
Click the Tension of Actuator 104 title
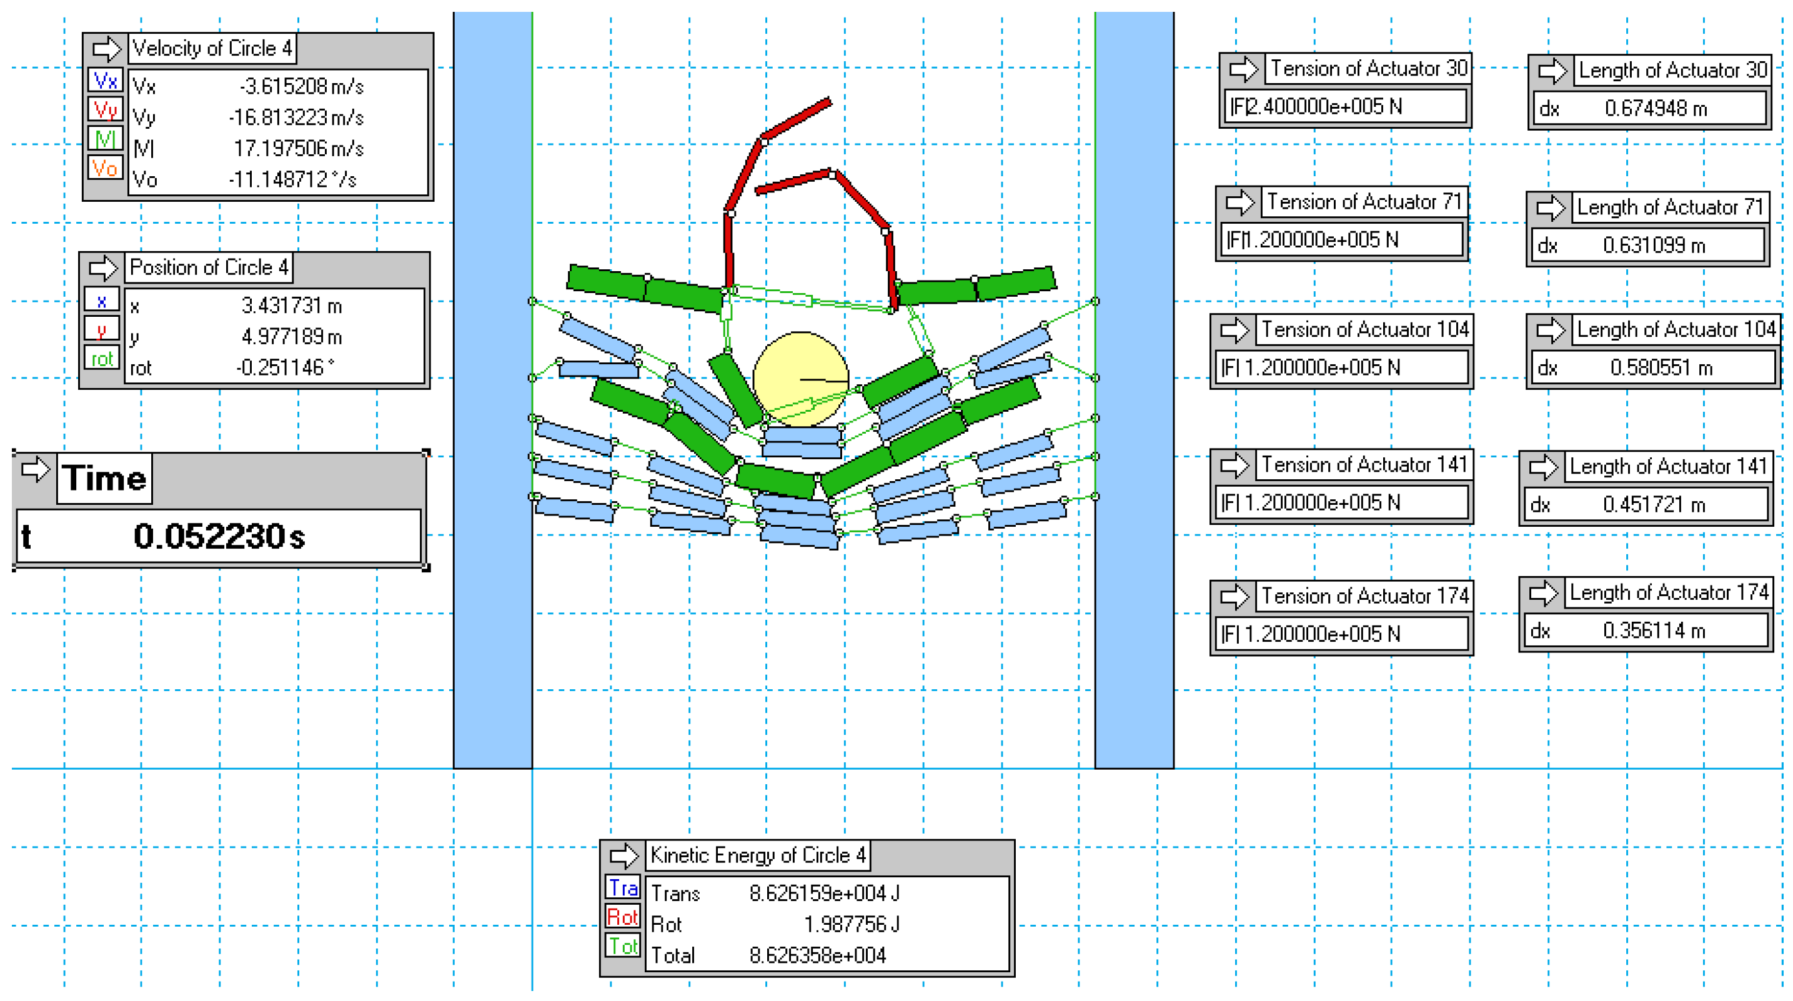tap(1364, 329)
